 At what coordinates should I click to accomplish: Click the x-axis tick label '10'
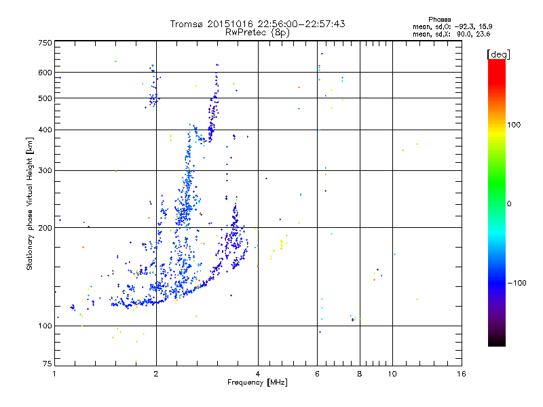click(x=392, y=374)
